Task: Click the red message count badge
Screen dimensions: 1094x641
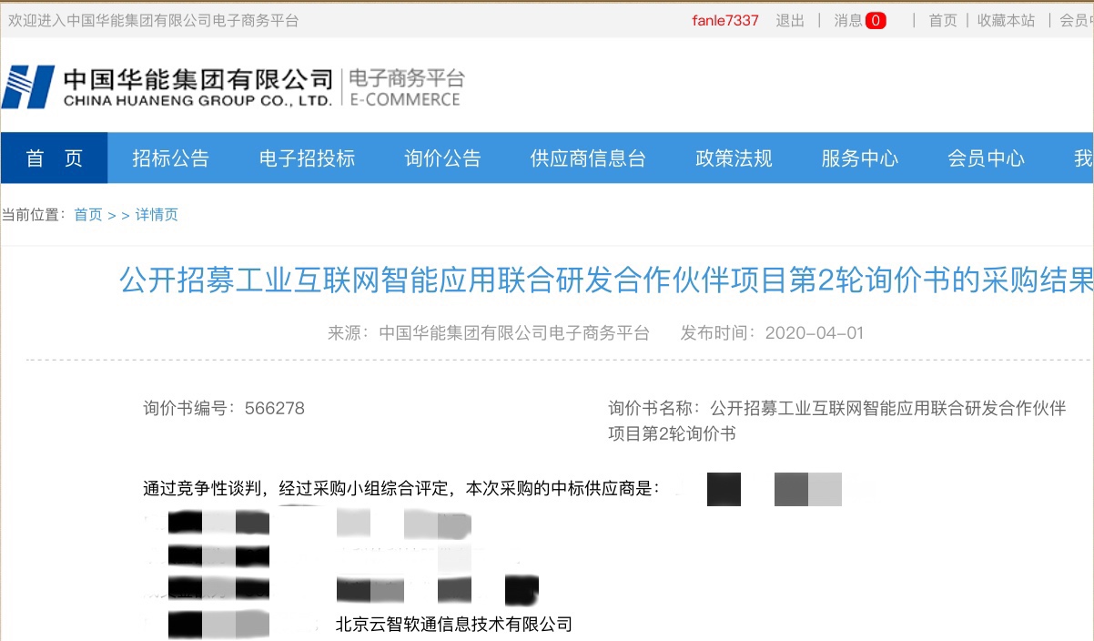Action: point(876,20)
